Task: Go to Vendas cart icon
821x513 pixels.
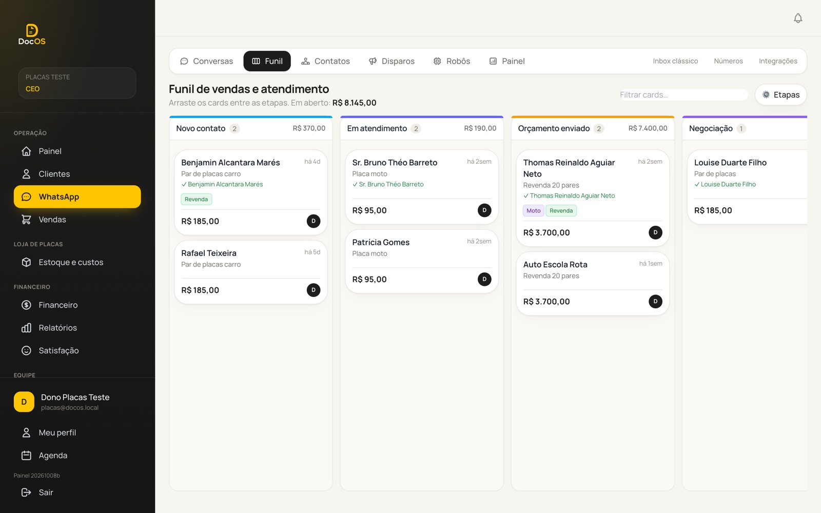Action: click(26, 220)
